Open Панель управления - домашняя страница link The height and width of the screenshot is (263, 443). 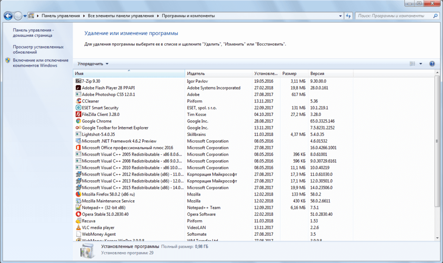33,33
